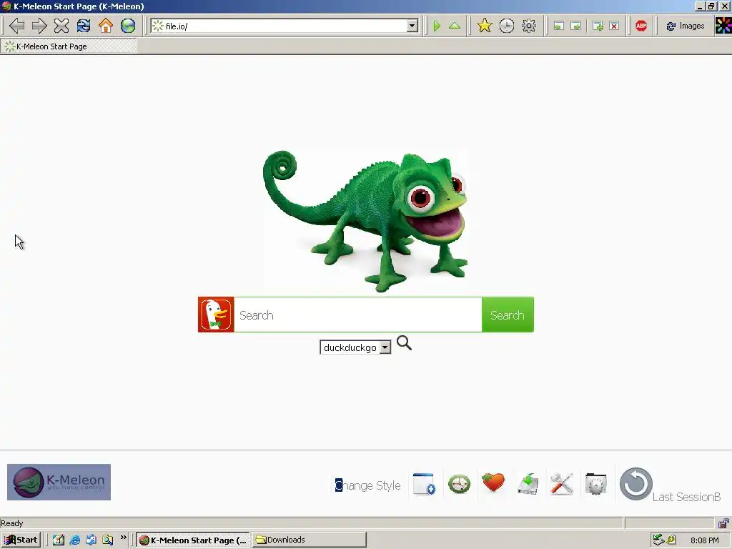This screenshot has height=549, width=732.
Task: Click the ABP Adblock Plus icon
Action: 641,26
